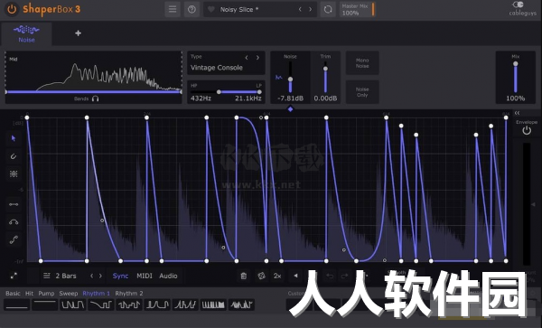The image size is (542, 328).
Task: Click the expand editor arrows icon
Action: (14, 276)
